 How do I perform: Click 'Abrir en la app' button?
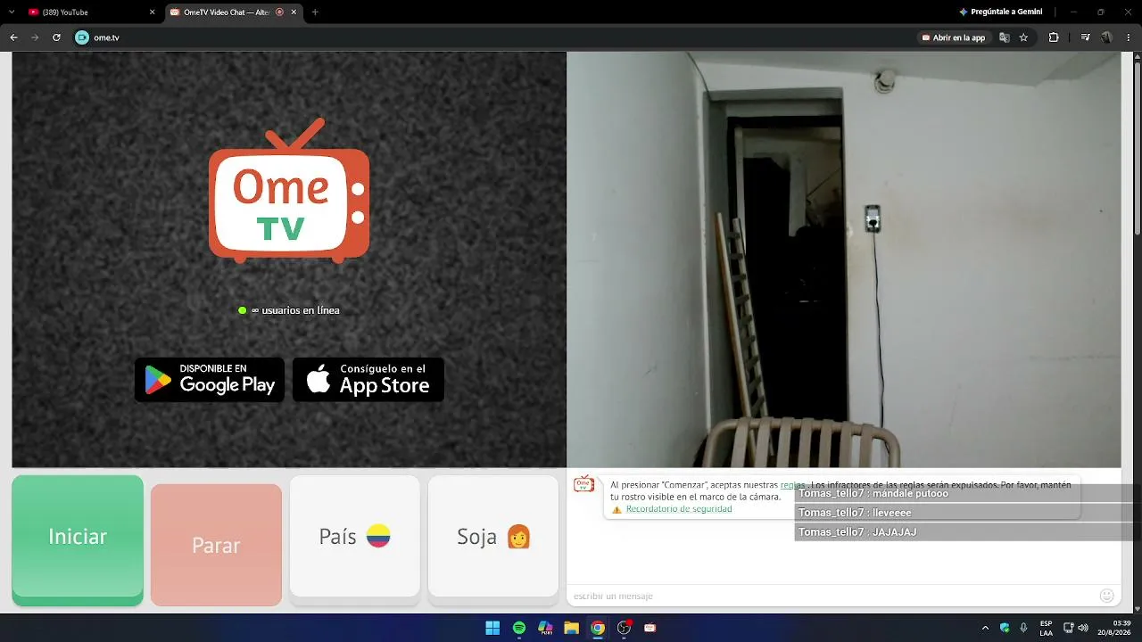(x=954, y=37)
